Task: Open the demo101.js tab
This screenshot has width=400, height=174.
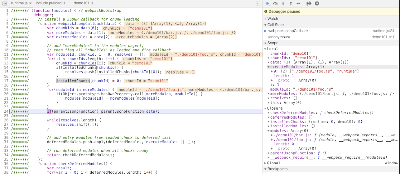Action: pyautogui.click(x=83, y=3)
